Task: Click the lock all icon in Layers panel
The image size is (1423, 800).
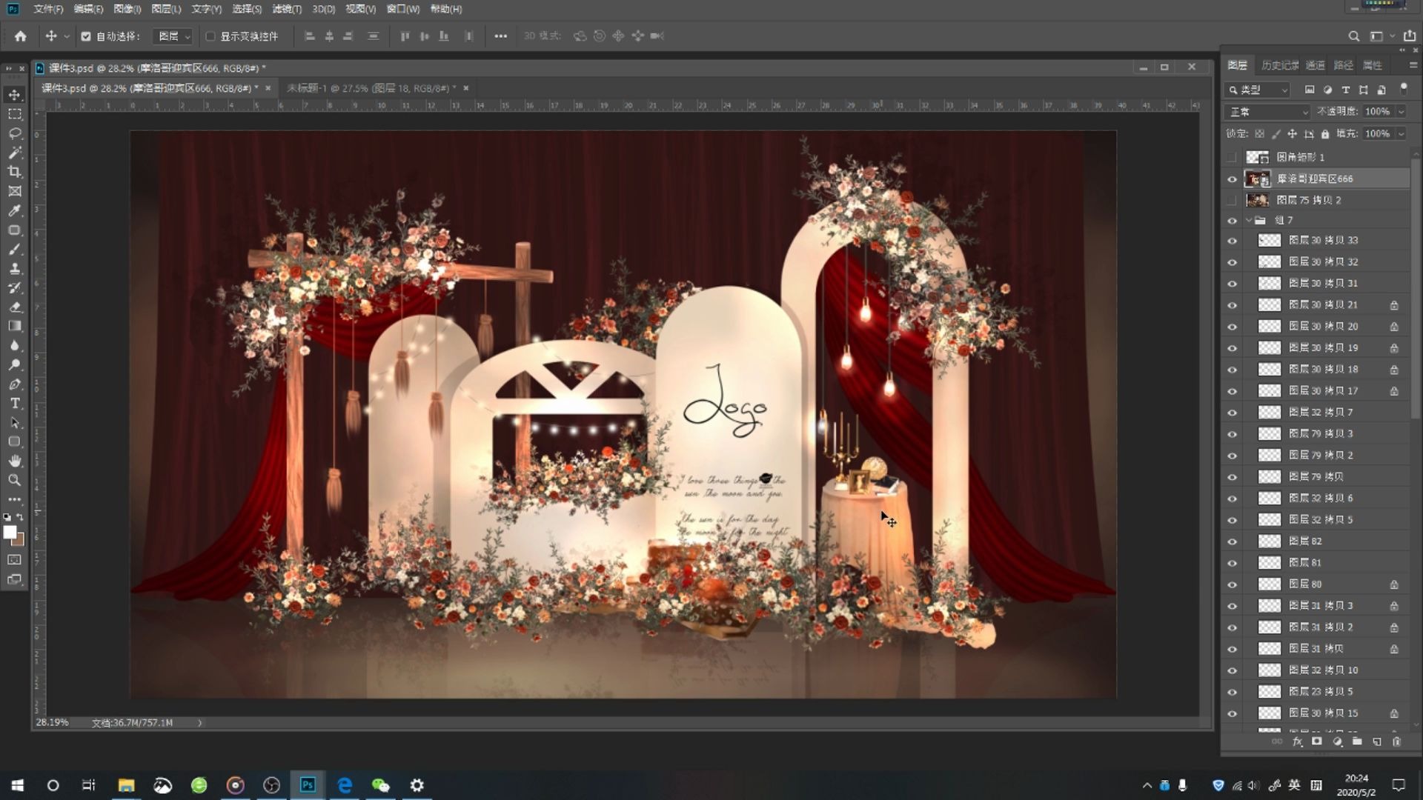Action: (x=1325, y=134)
